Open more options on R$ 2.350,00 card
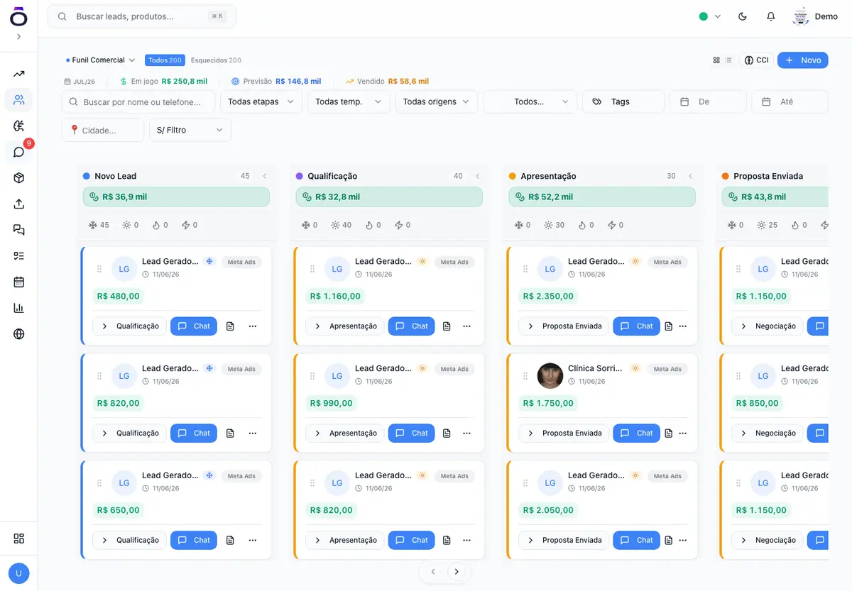The width and height of the screenshot is (852, 591). (x=683, y=326)
